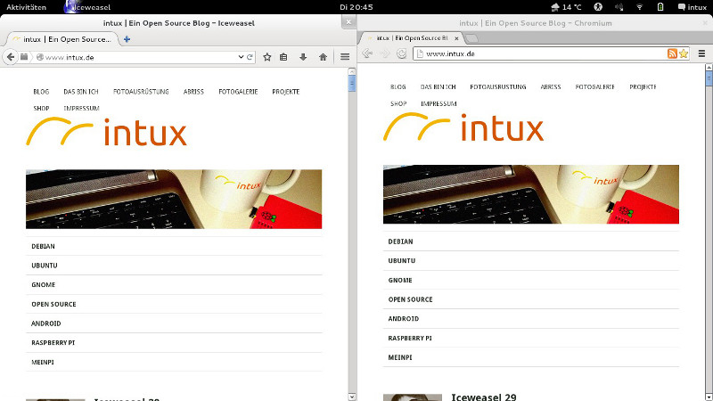Open clock showing Di 20:45

356,7
